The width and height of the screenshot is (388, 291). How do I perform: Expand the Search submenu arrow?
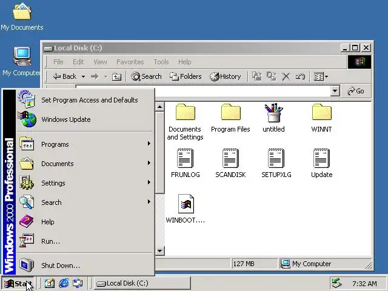(149, 202)
